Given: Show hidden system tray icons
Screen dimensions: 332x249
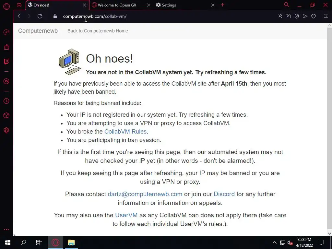Looking at the screenshot, I should 274,243.
